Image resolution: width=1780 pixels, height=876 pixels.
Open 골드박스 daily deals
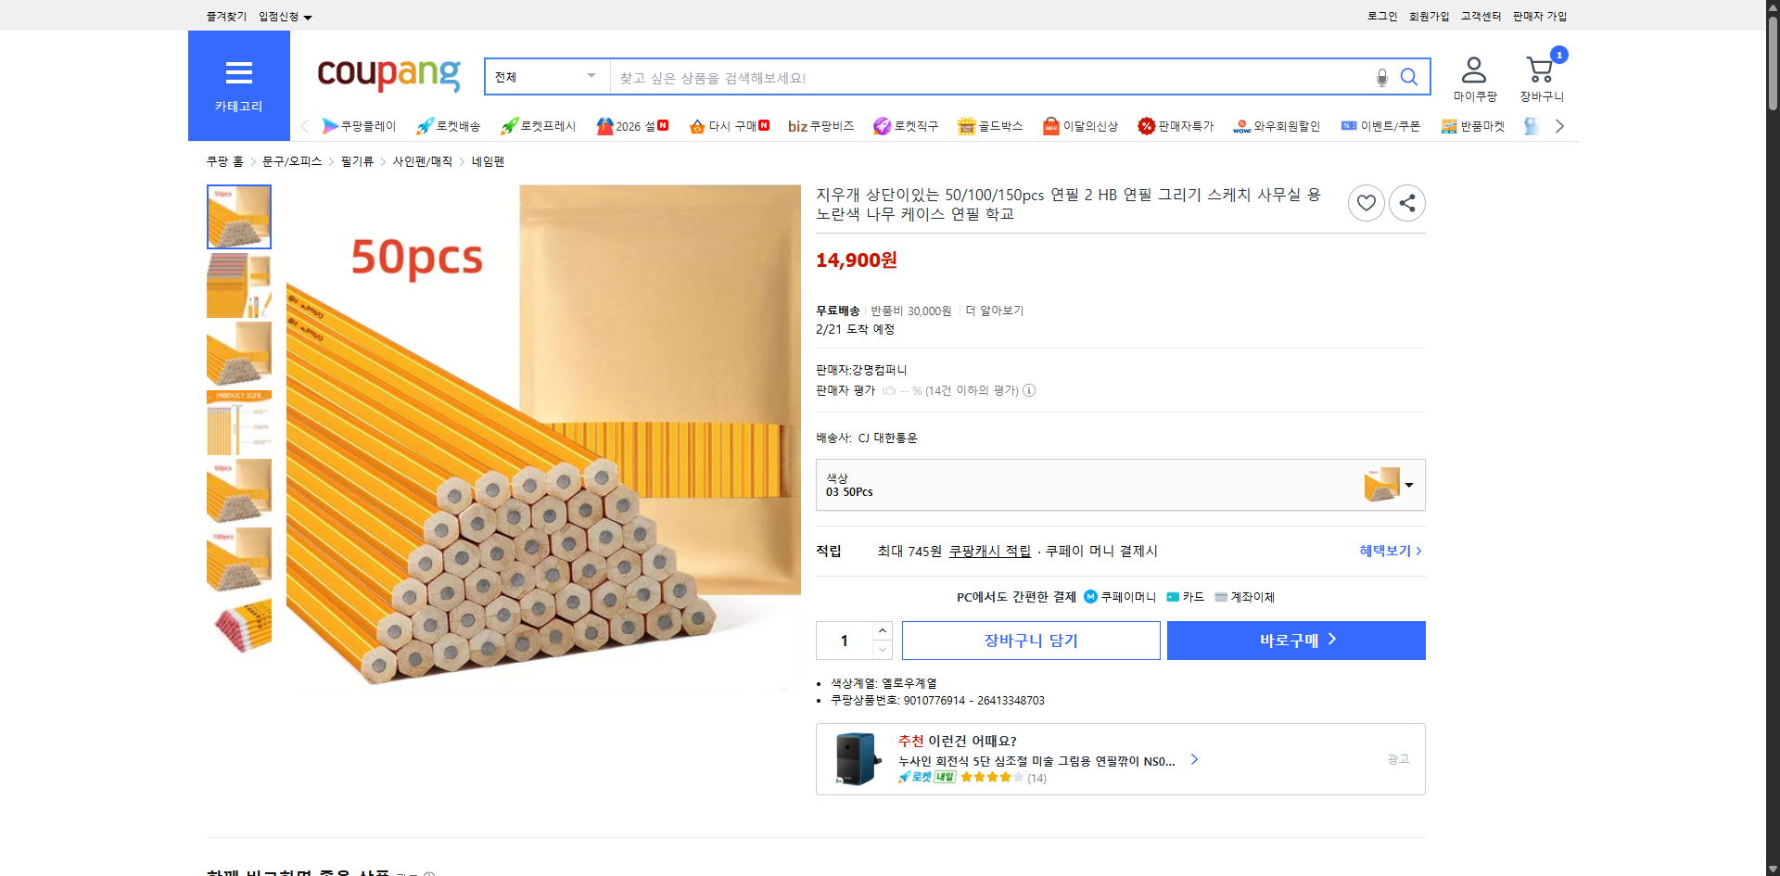tap(990, 126)
